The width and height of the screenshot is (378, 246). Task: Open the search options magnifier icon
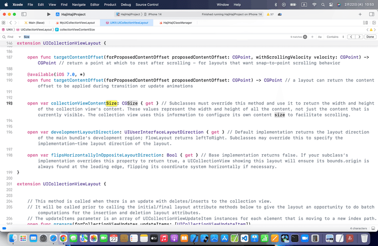4,37
